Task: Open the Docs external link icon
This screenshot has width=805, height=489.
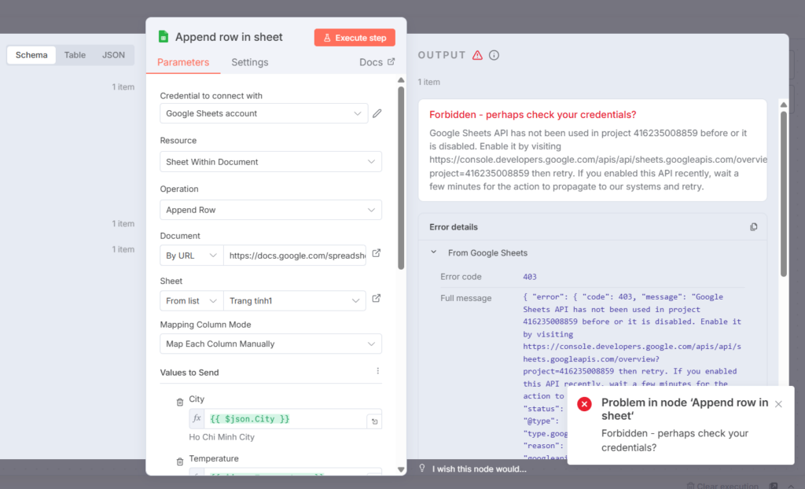Action: point(391,61)
